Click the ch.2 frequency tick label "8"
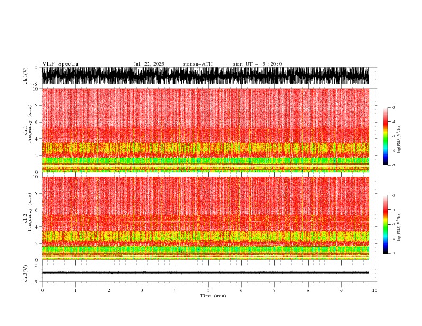The width and height of the screenshot is (422, 326). click(37, 194)
